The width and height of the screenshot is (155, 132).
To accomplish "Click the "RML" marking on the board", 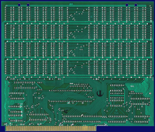I will (116, 113).
